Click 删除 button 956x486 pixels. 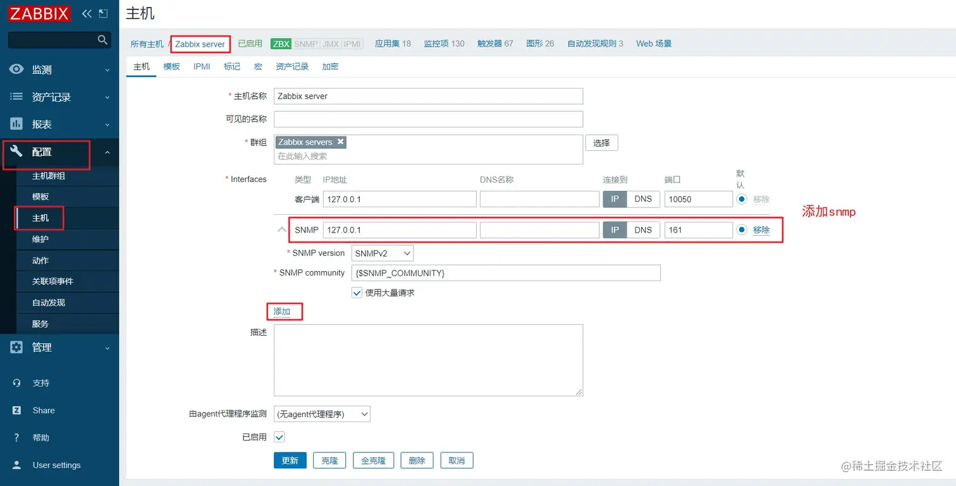click(x=417, y=460)
